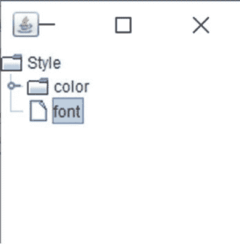Open the Java coffee cup window menu icon

tap(26, 25)
